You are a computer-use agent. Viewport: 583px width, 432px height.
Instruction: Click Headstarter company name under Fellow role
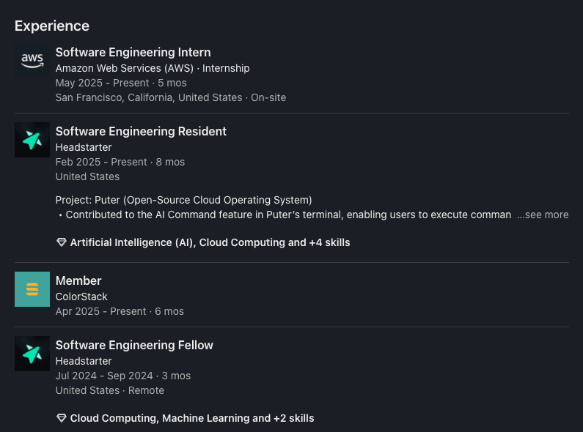(x=84, y=361)
